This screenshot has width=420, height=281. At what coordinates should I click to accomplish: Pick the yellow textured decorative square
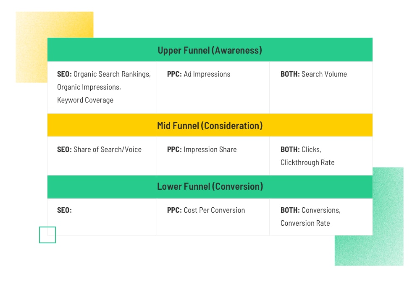click(x=31, y=46)
